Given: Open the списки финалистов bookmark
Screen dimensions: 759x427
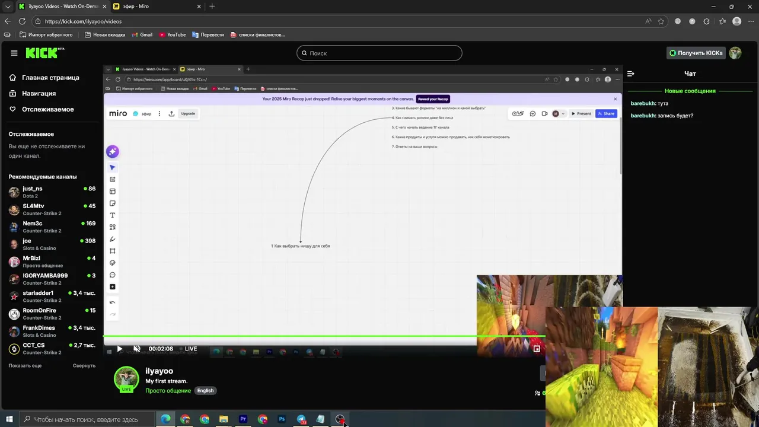Looking at the screenshot, I should pyautogui.click(x=257, y=35).
